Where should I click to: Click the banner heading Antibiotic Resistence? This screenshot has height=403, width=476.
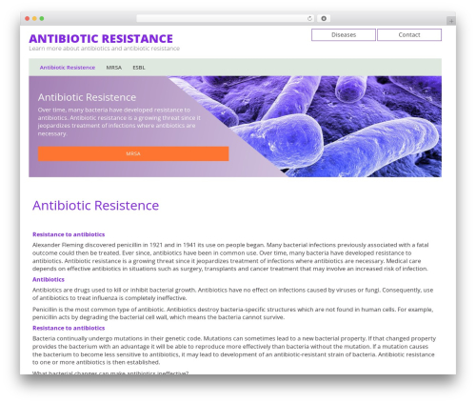(x=87, y=97)
